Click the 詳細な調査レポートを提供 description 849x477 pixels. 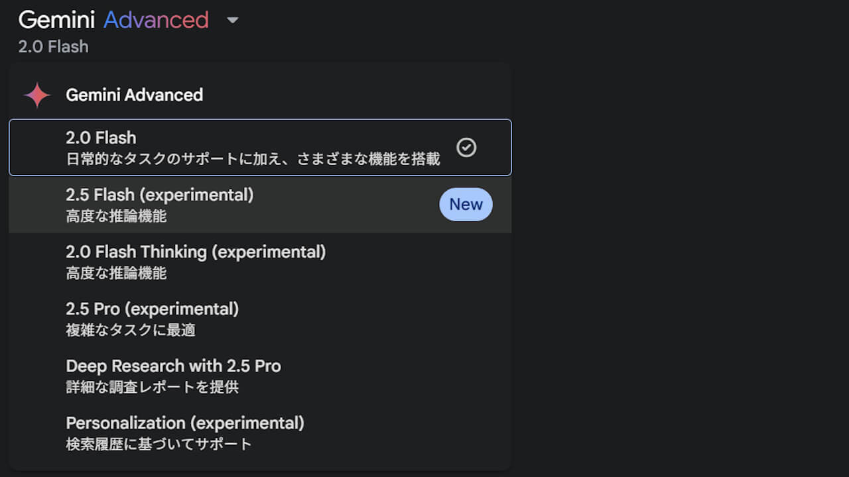click(152, 387)
